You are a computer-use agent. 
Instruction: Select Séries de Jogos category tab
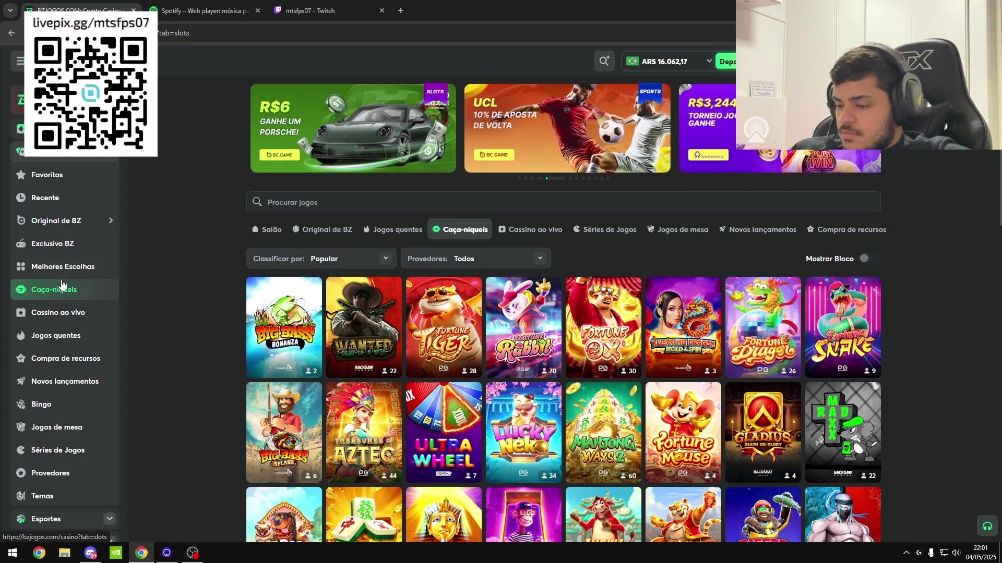(x=605, y=229)
